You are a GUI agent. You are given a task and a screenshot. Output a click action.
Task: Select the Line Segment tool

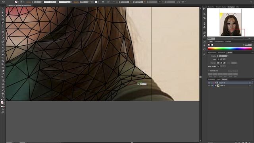tap(3, 29)
